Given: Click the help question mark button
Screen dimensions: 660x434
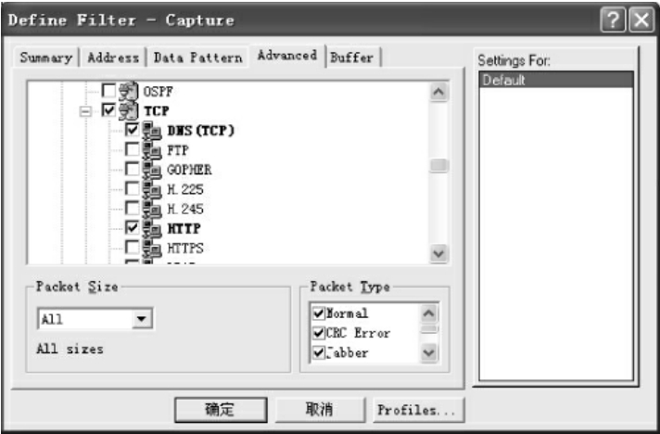Looking at the screenshot, I should click(613, 19).
